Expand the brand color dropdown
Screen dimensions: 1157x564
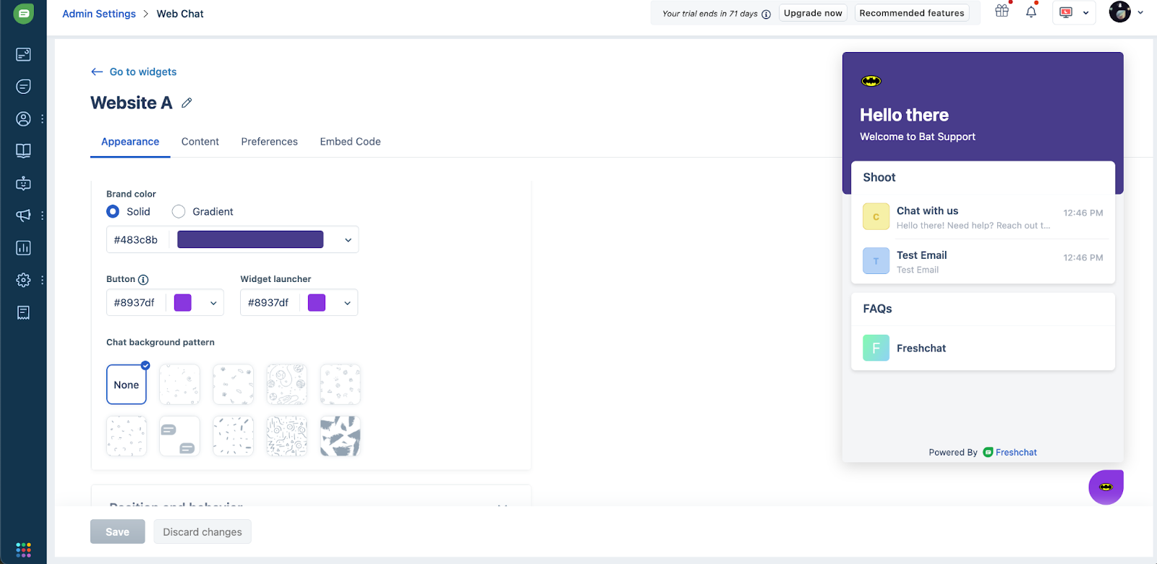[x=348, y=240]
